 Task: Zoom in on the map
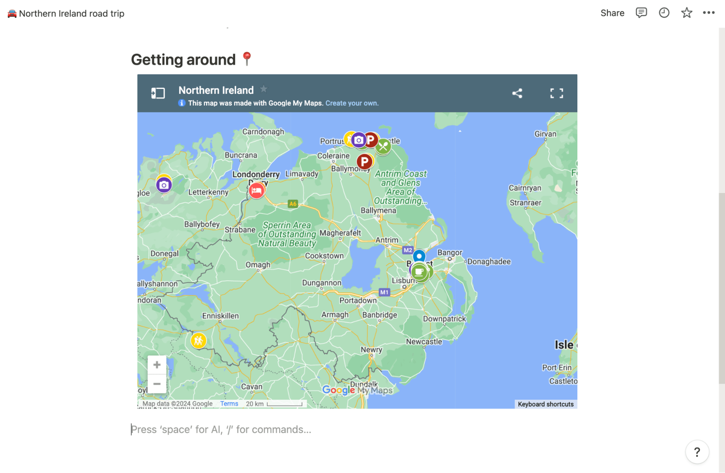[157, 365]
